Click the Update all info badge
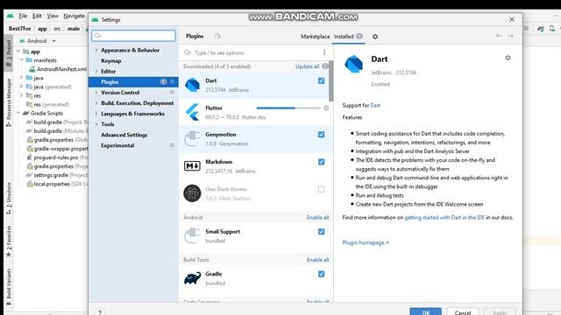This screenshot has height=315, width=561. pos(325,66)
